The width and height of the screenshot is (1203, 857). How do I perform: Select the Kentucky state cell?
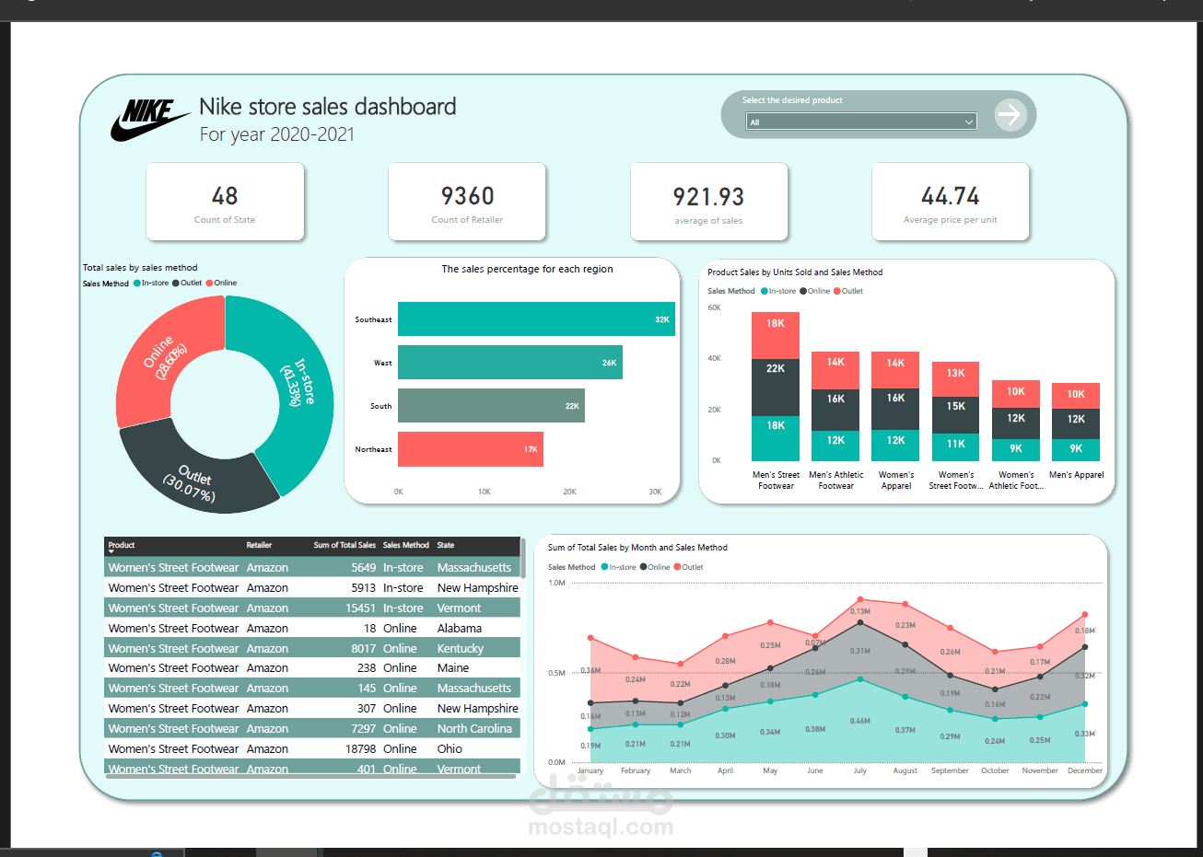(x=461, y=649)
